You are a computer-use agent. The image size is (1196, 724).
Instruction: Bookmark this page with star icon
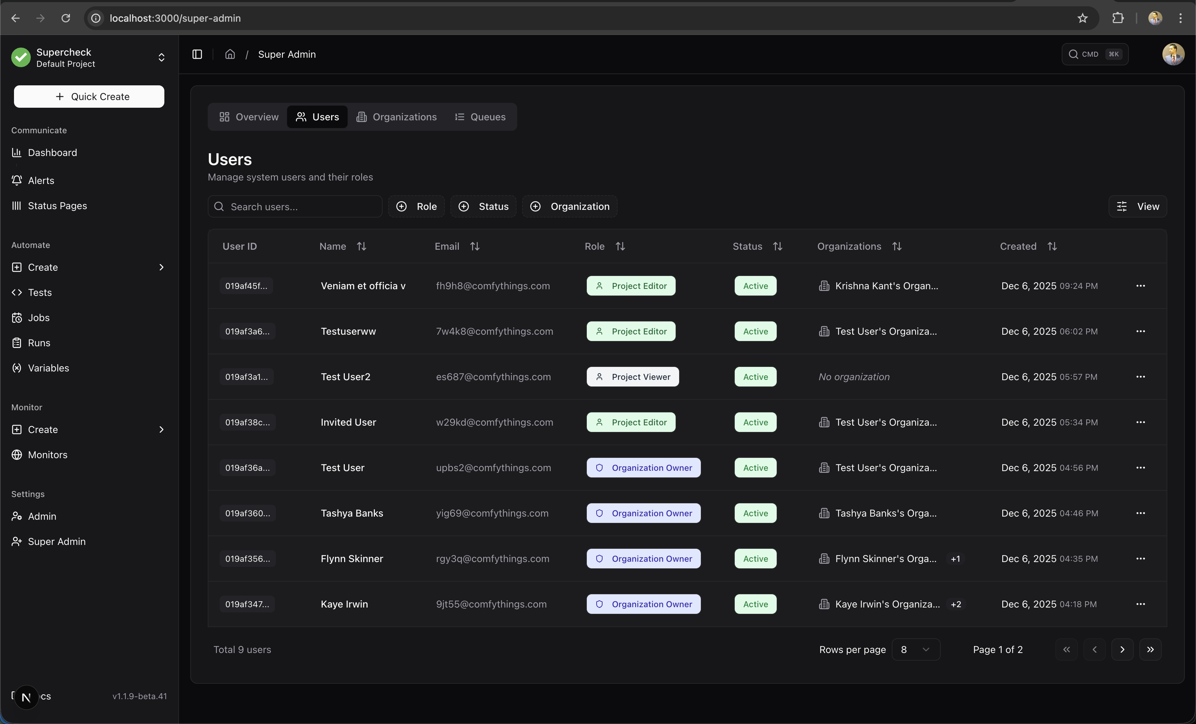click(1082, 19)
